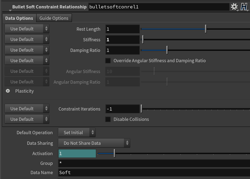This screenshot has width=250, height=179.
Task: Toggle Override Angular Stiffness and Damping Ratio checkbox
Action: coord(108,61)
